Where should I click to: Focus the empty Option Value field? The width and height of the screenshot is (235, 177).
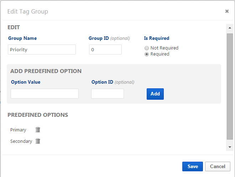tap(45, 94)
